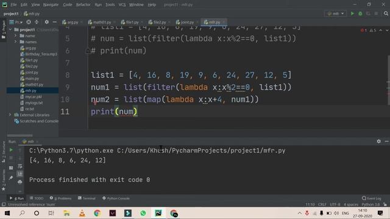The image size is (390, 219).
Task: Open Windows Start menu
Action: click(7, 213)
